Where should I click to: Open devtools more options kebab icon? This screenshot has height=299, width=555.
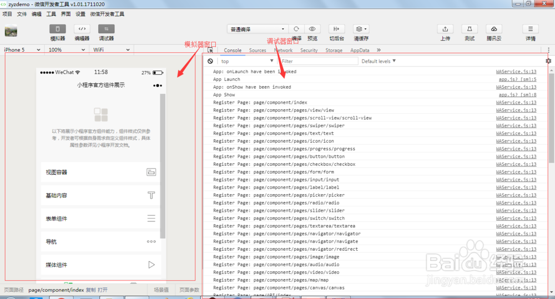coord(549,50)
